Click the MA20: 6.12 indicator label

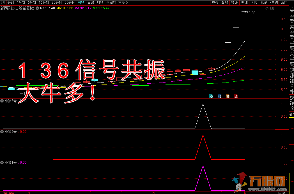click(83, 8)
